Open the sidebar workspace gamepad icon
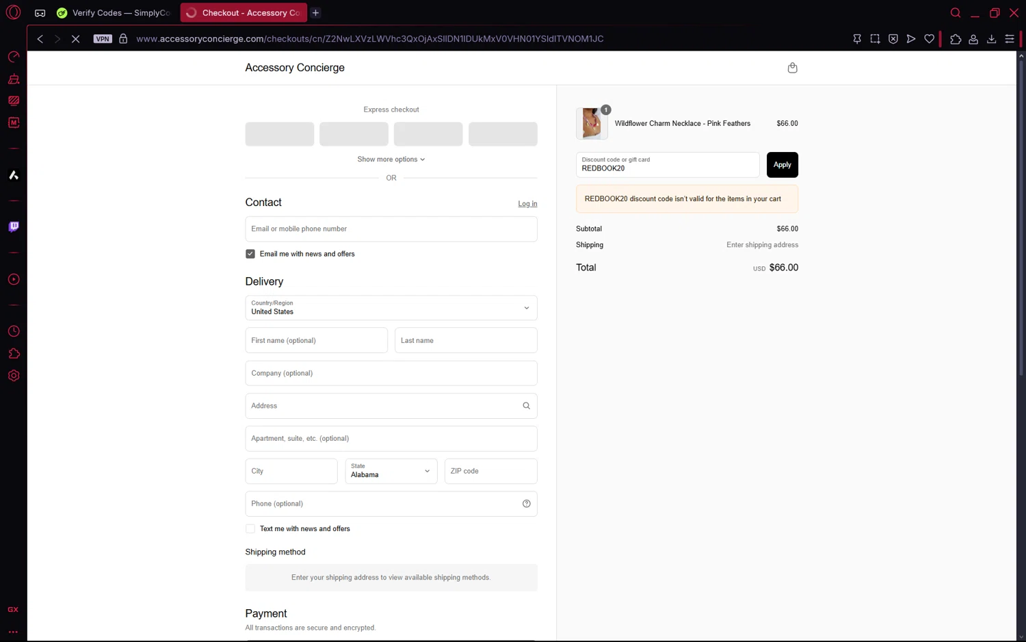 [x=40, y=13]
